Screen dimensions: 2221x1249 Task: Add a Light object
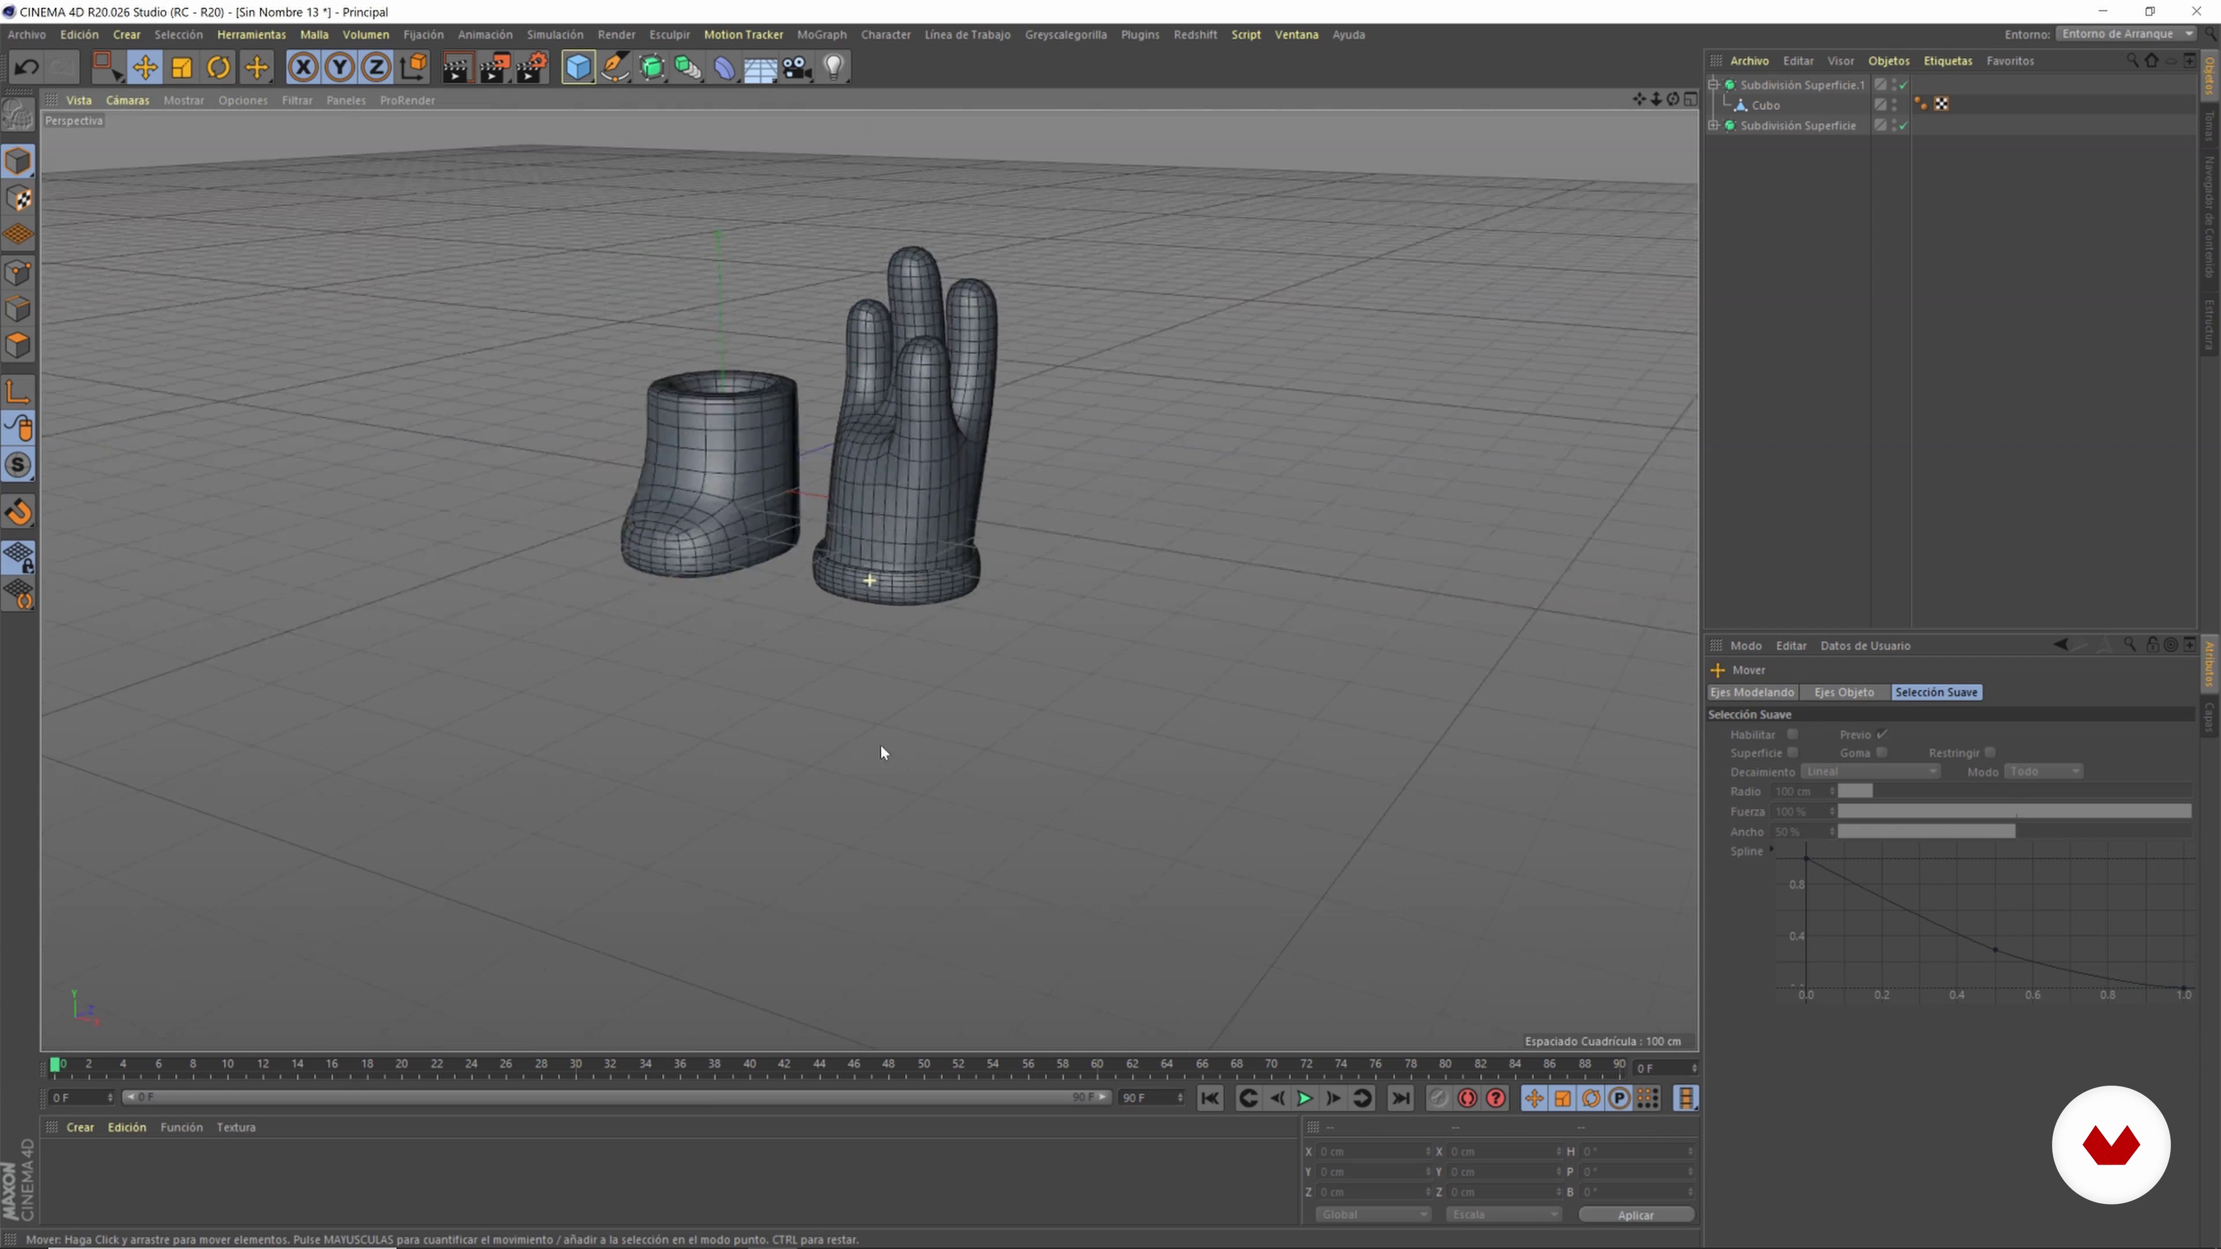tap(833, 67)
